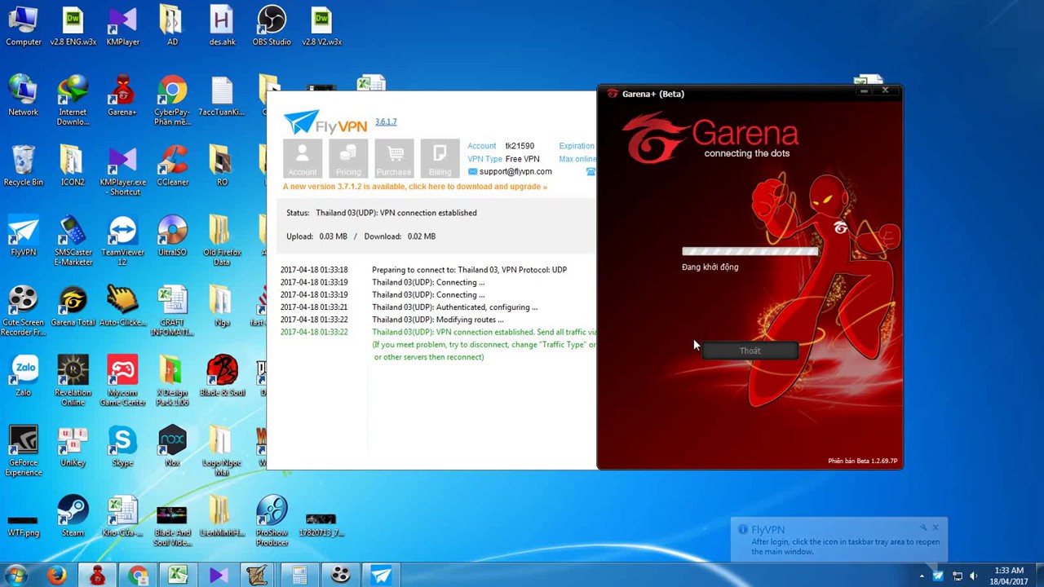Select the My.com Game Center shortcut
This screenshot has width=1044, height=587.
coord(122,381)
